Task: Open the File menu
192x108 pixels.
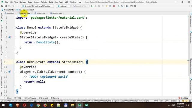Action: 7,2
